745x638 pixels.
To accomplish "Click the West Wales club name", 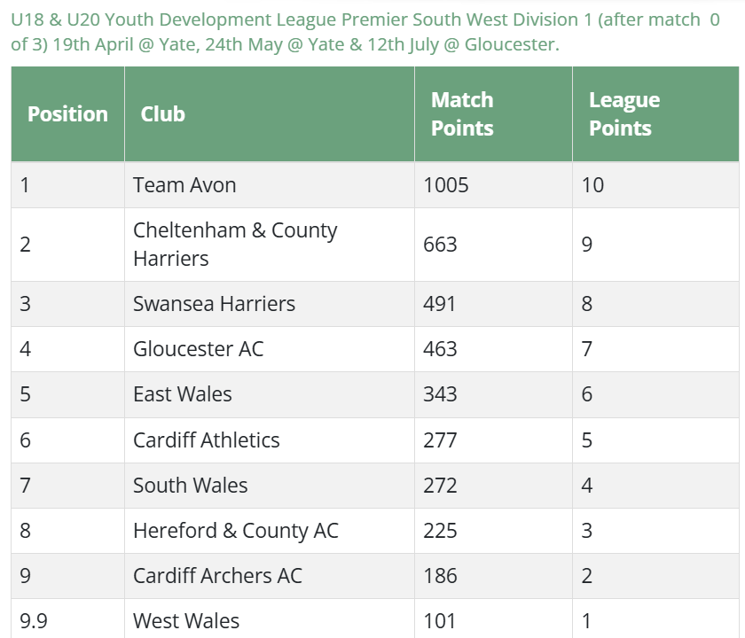I will coord(185,621).
